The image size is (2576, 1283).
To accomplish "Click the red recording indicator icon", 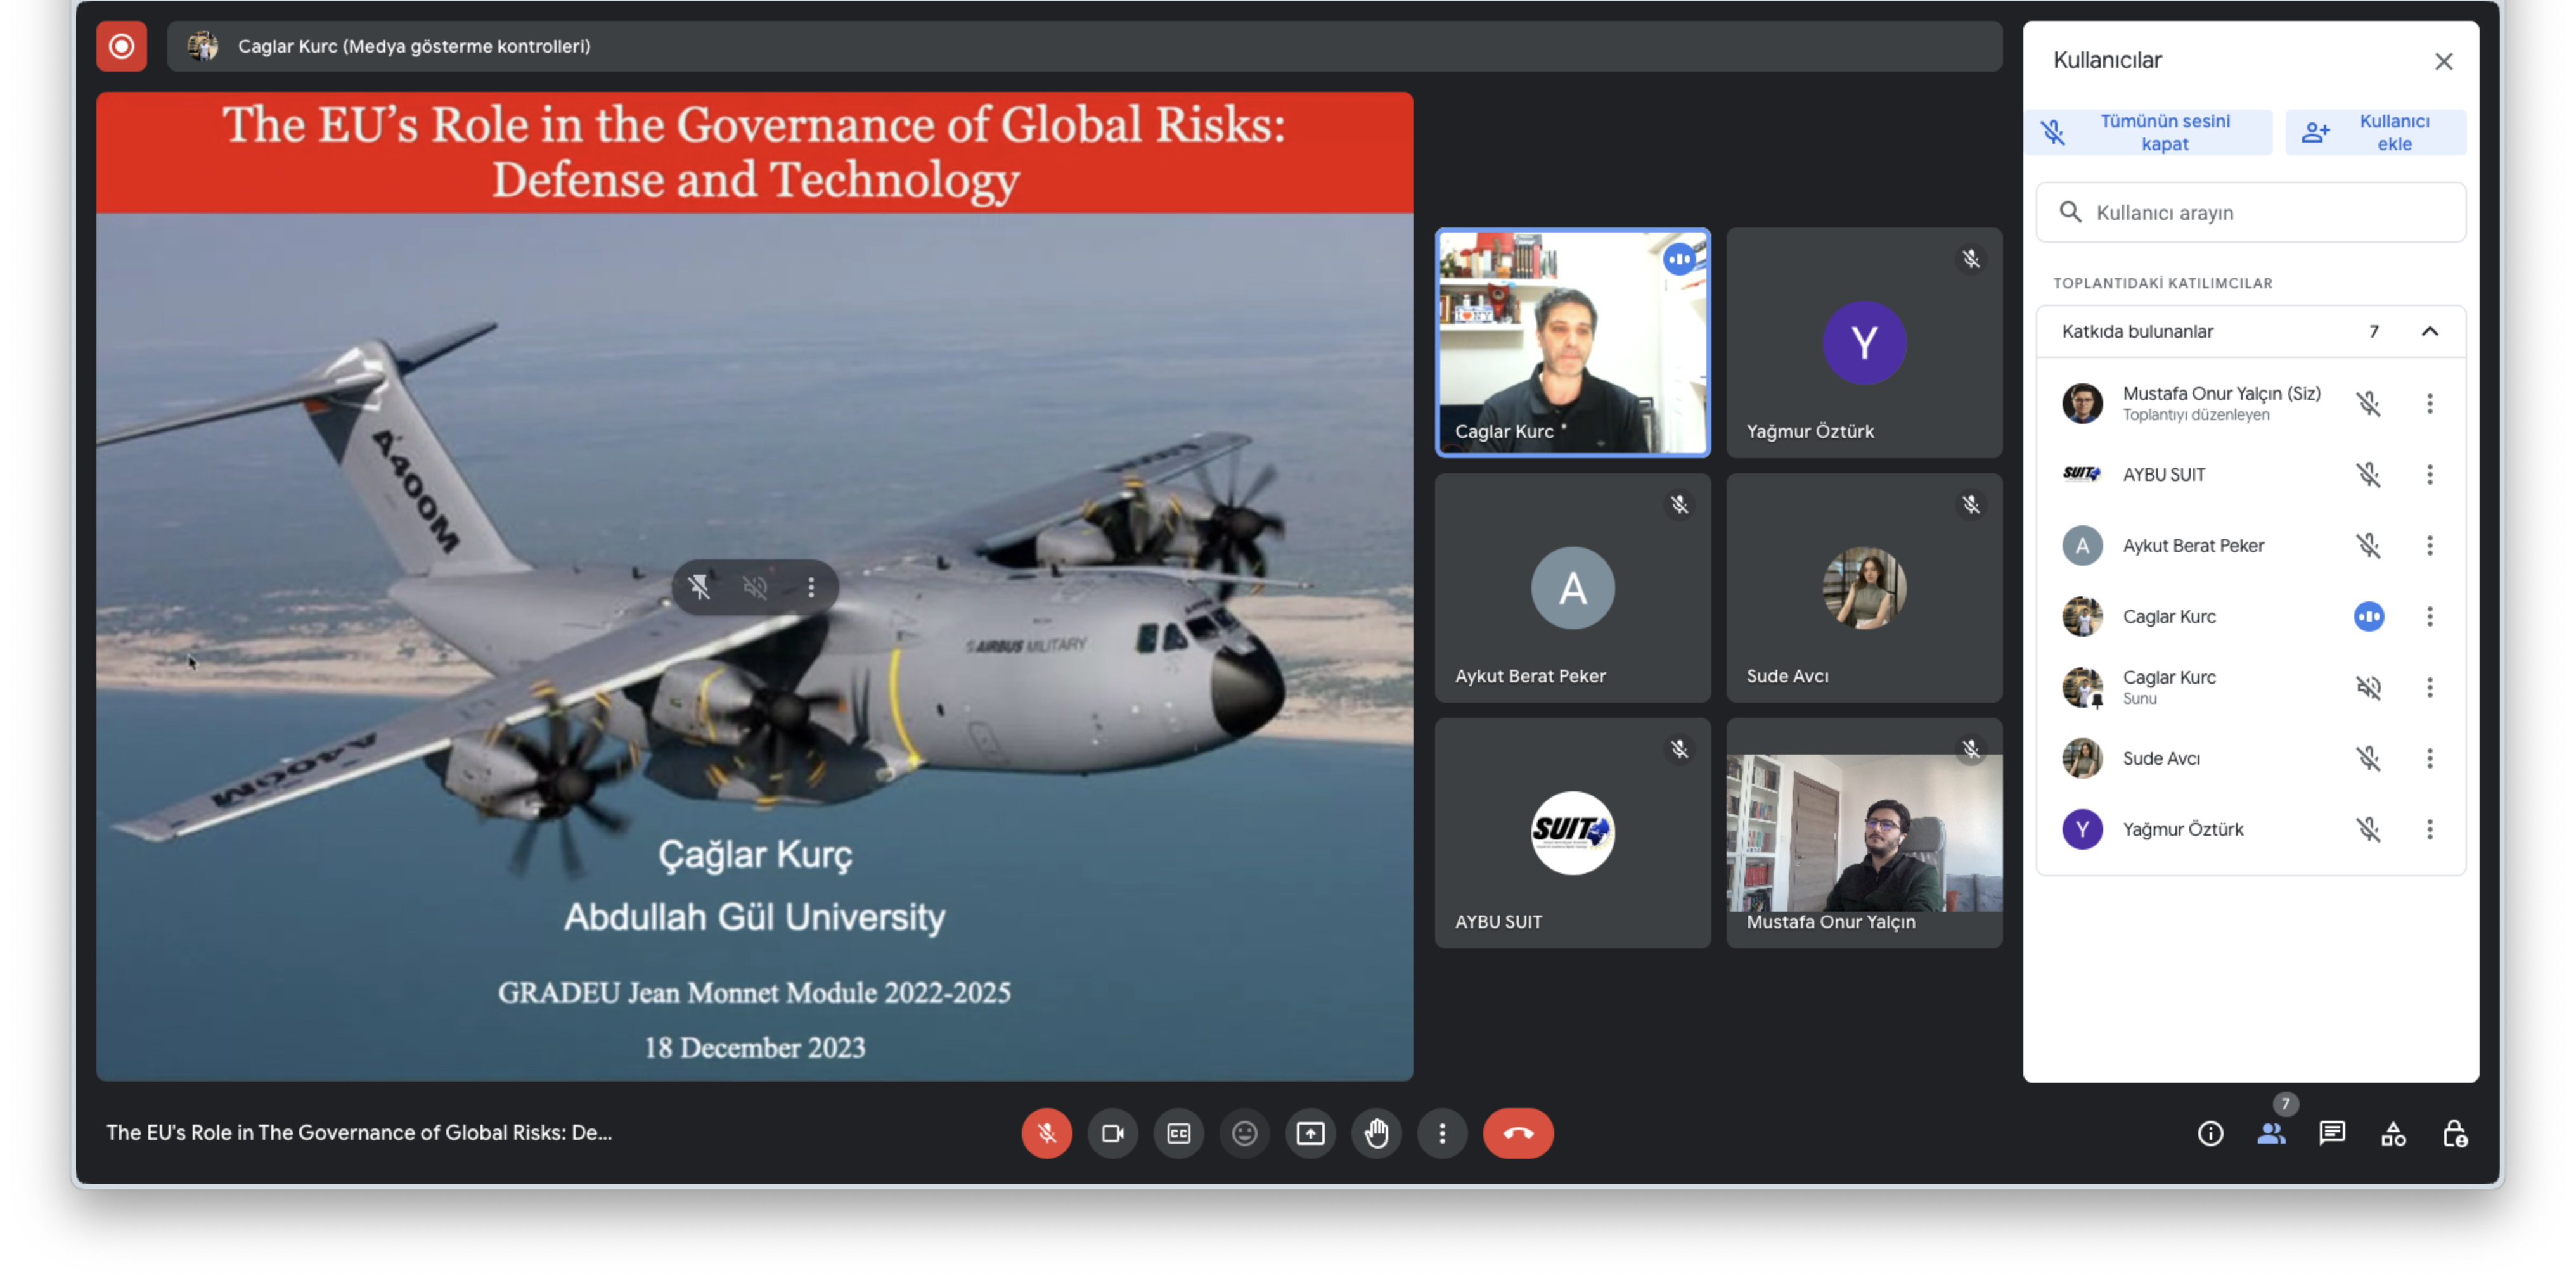I will pyautogui.click(x=121, y=46).
